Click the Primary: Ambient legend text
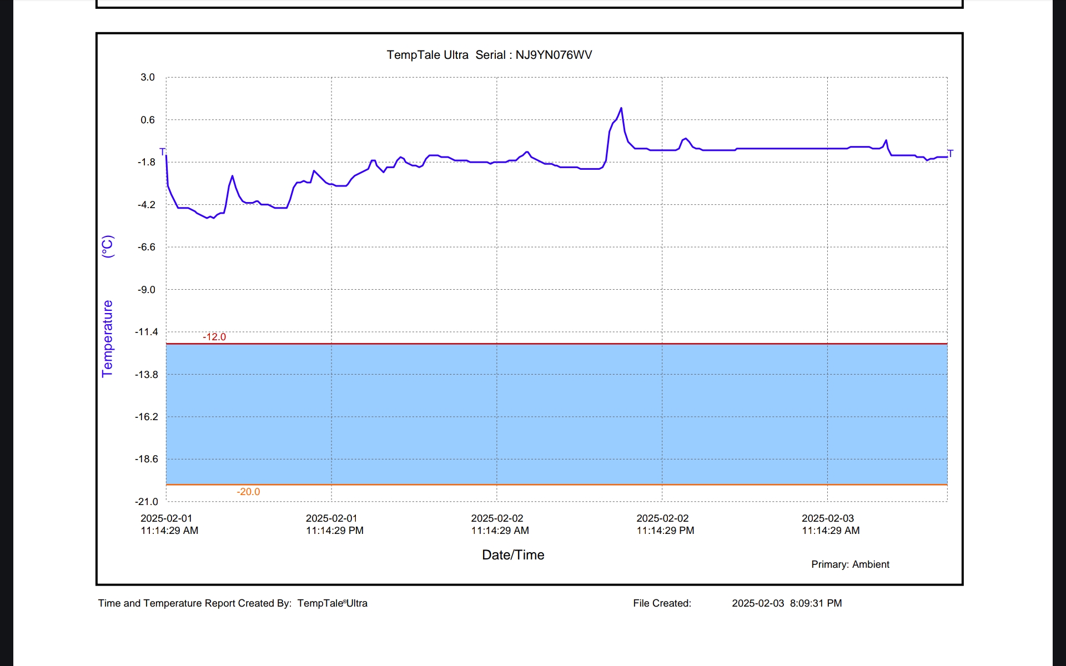 coord(850,564)
